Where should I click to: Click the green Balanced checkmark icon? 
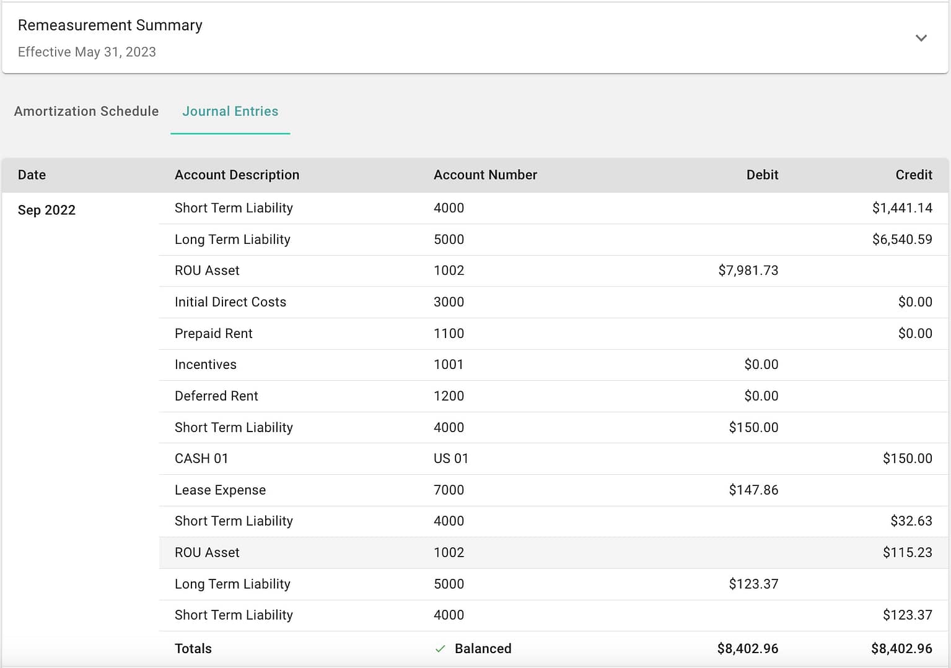(440, 649)
